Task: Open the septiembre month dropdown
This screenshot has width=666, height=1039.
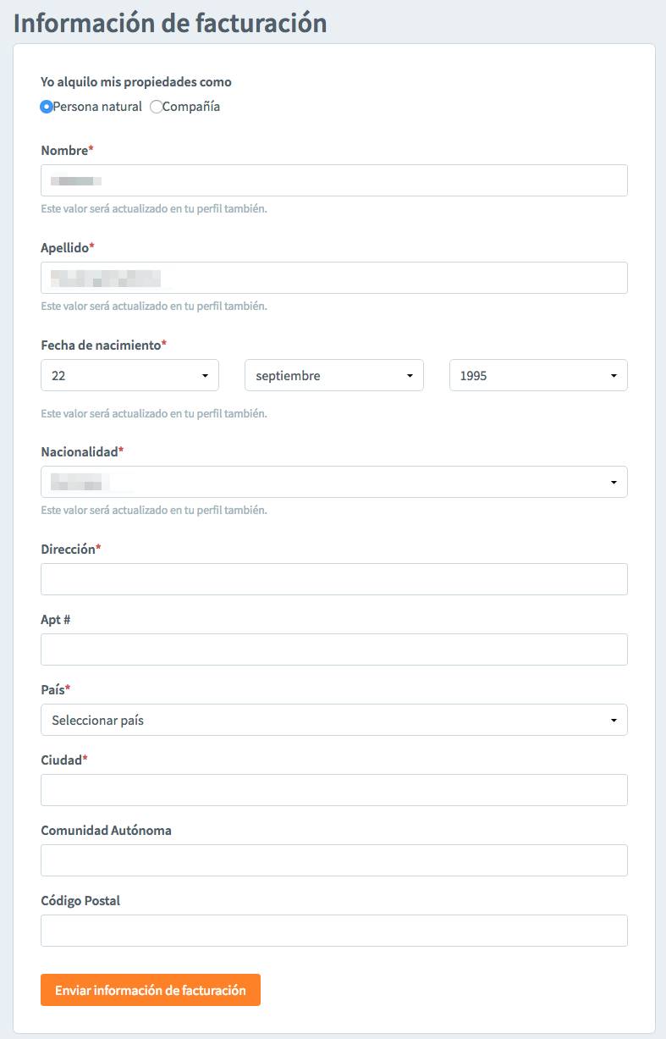Action: click(x=334, y=375)
